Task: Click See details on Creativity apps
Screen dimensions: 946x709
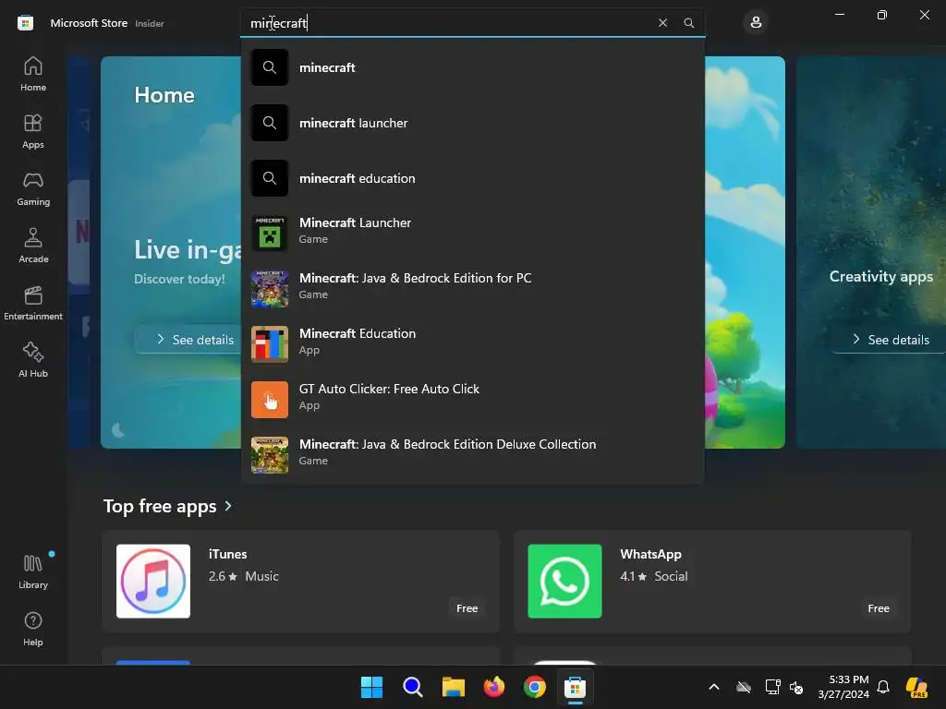Action: 891,340
